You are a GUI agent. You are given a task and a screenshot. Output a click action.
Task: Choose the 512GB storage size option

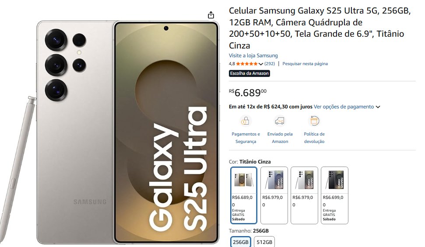pyautogui.click(x=264, y=242)
